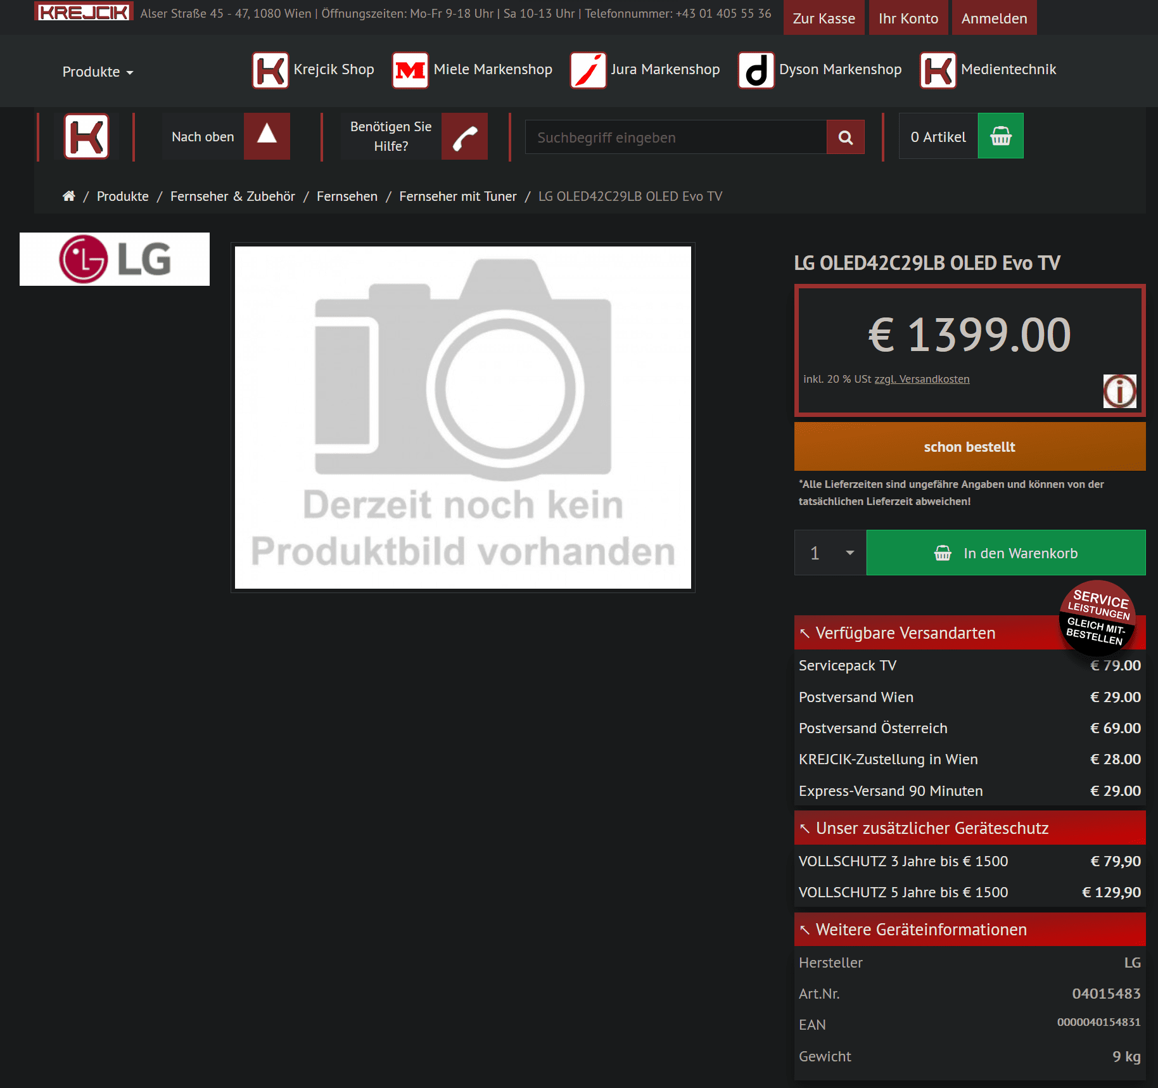Screen dimensions: 1158x1088
Task: Select VOLLSCHUTZ 5 Jahre bis € 1500
Action: [970, 892]
